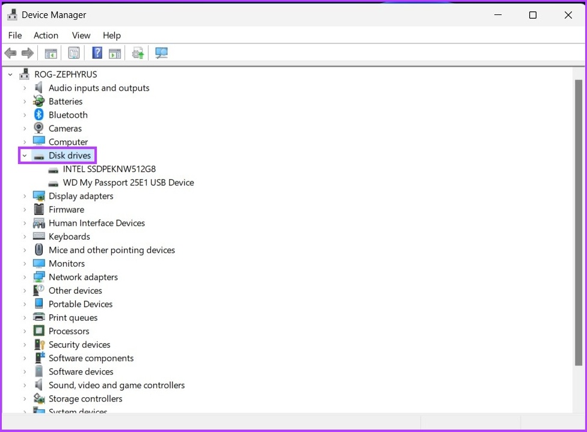Open the Properties dialog from the toolbar
The width and height of the screenshot is (587, 432).
(74, 53)
